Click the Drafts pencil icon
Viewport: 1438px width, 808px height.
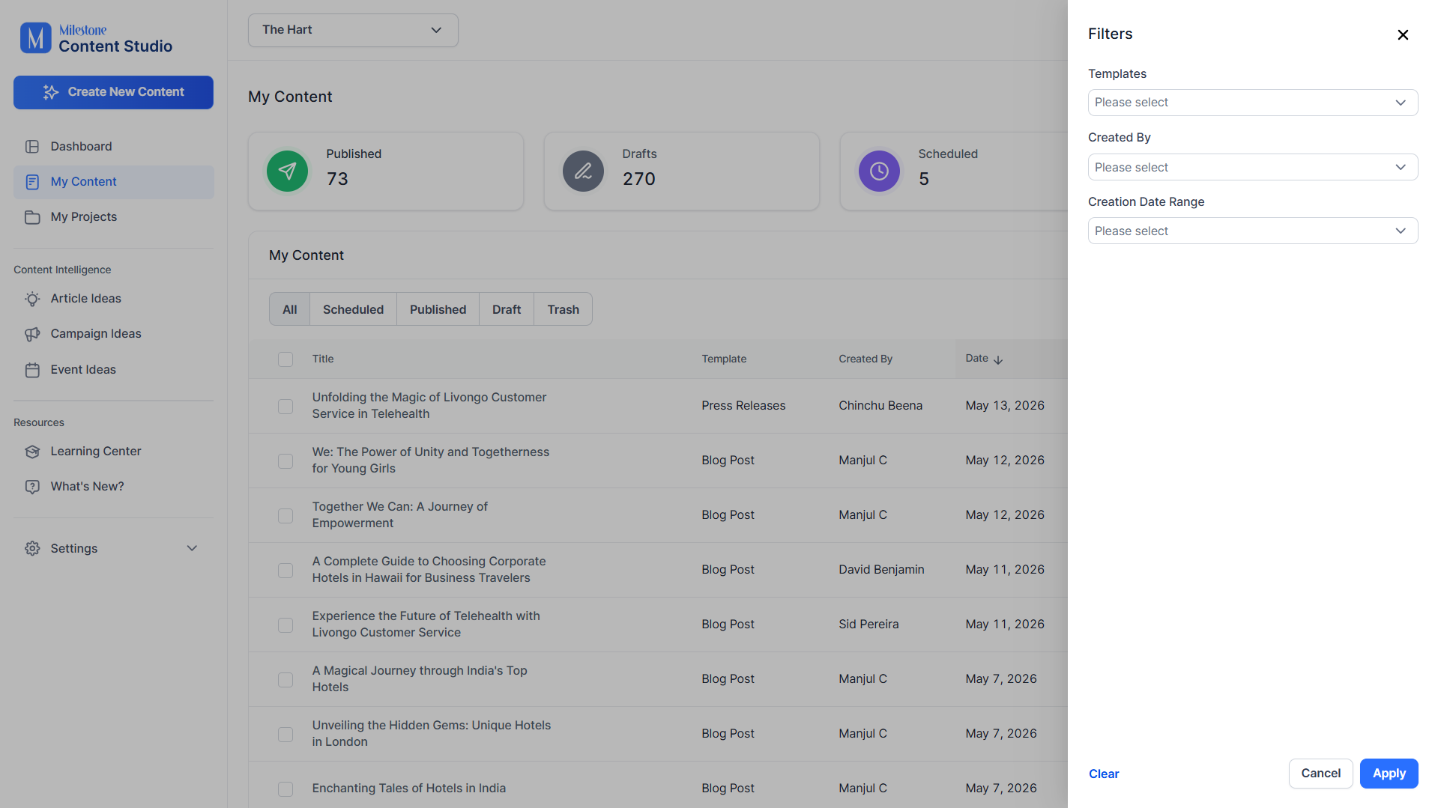tap(583, 171)
